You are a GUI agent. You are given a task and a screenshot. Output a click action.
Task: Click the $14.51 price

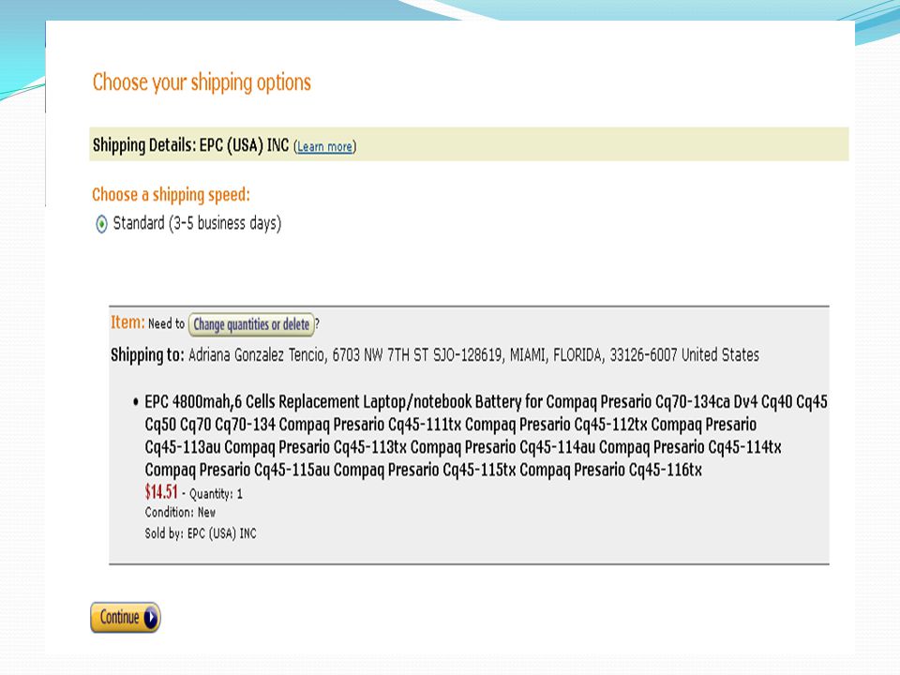click(x=161, y=492)
